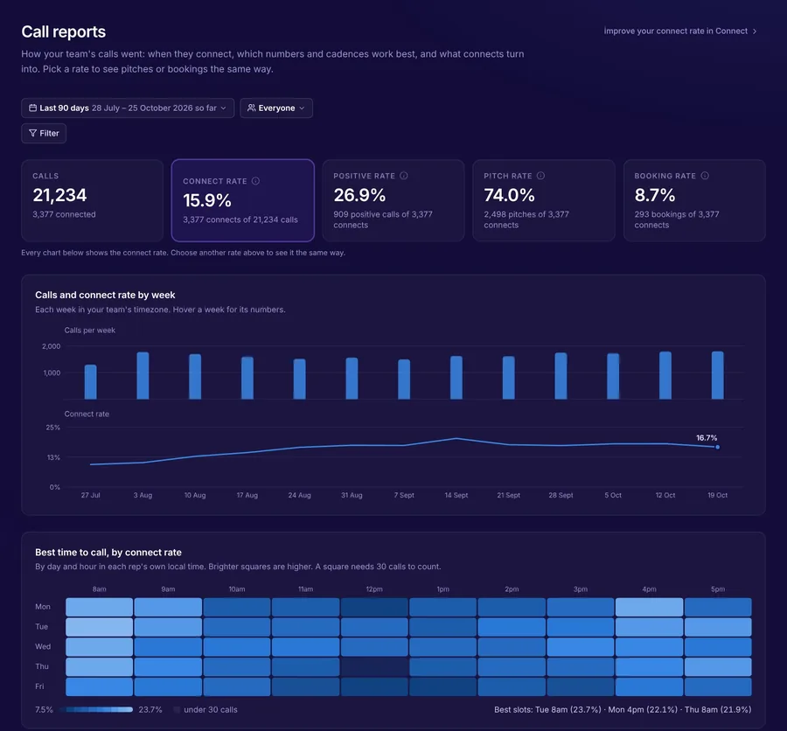
Task: Click the Wed 3pm heatmap square
Action: (581, 647)
